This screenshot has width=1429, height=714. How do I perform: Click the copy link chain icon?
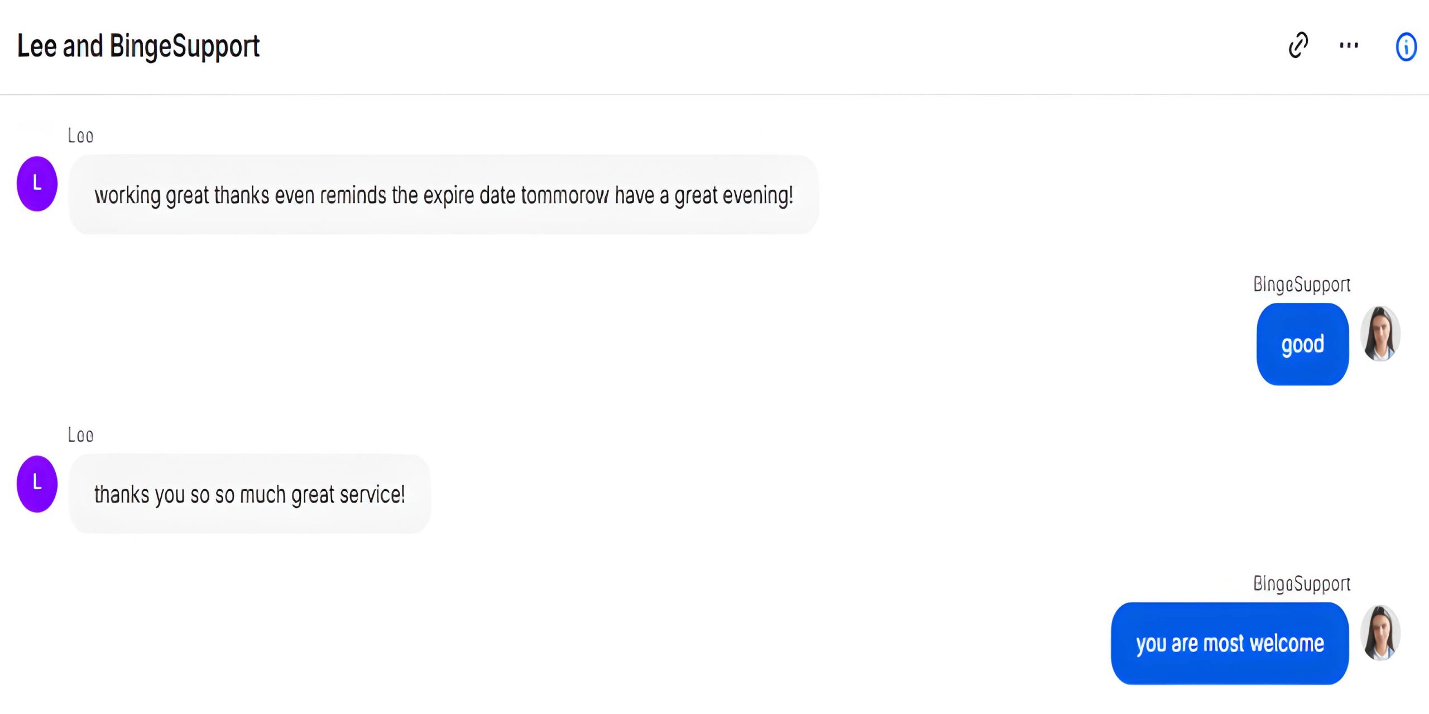point(1298,45)
